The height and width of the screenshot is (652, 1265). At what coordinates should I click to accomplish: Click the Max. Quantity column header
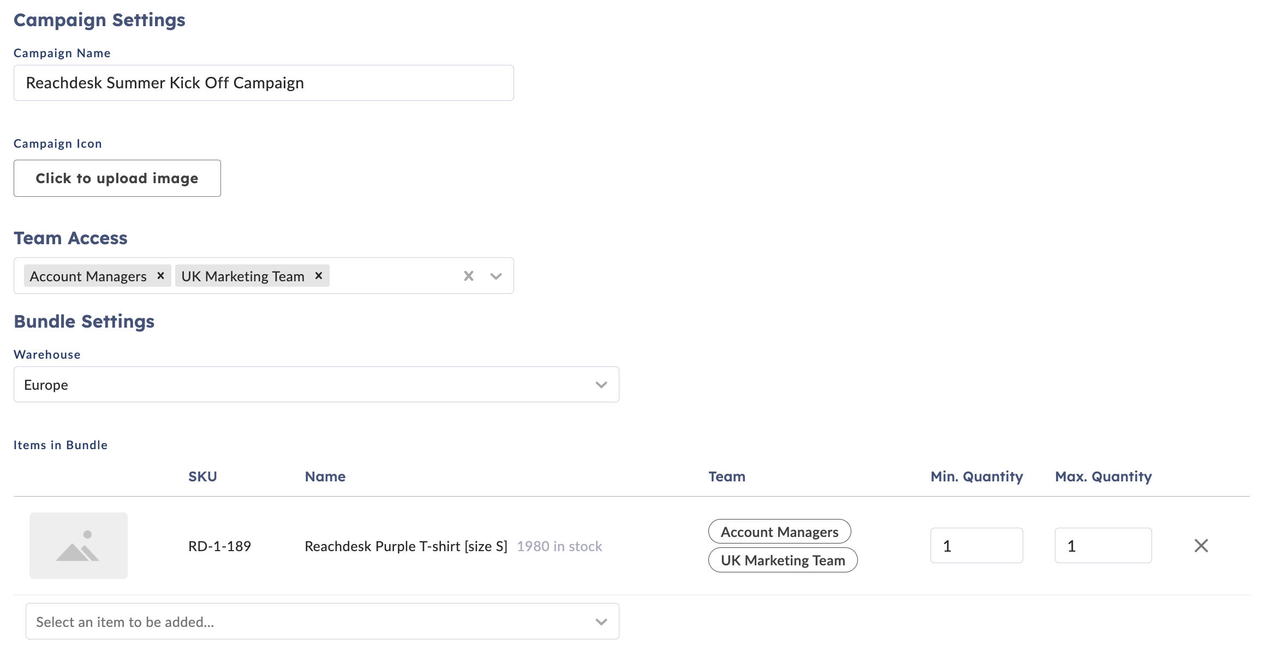coord(1103,476)
